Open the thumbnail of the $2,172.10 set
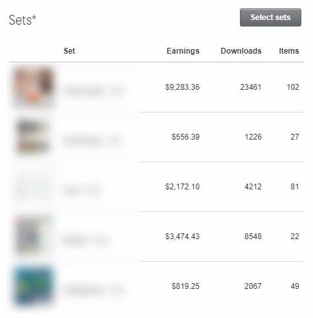This screenshot has width=313, height=318. coord(33,187)
